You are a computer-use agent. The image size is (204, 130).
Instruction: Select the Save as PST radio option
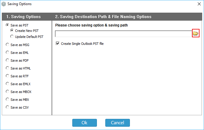pyautogui.click(x=7, y=25)
